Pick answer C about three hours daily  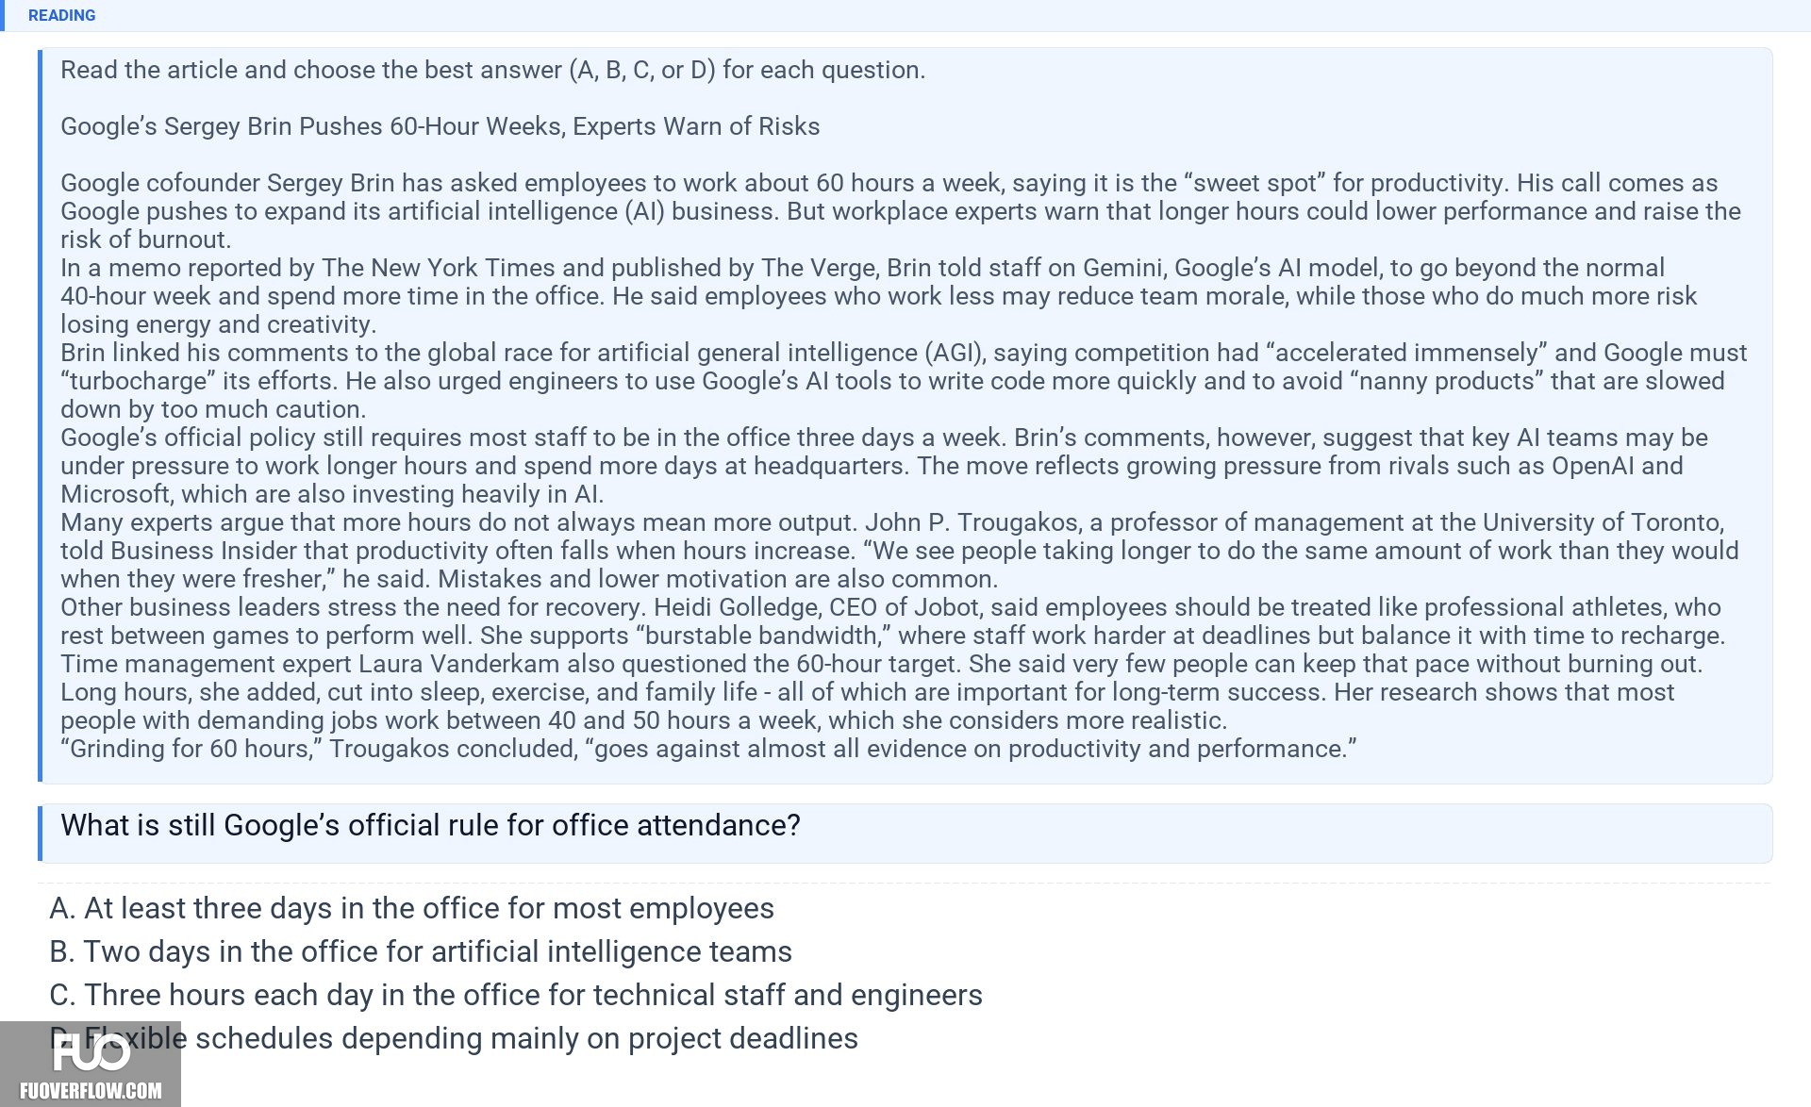516,995
